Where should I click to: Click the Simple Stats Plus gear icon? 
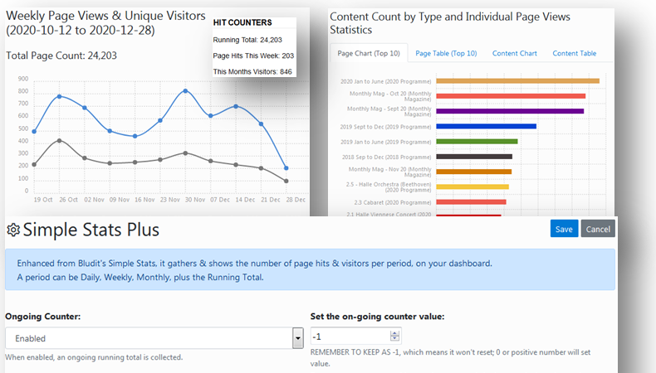click(x=13, y=230)
